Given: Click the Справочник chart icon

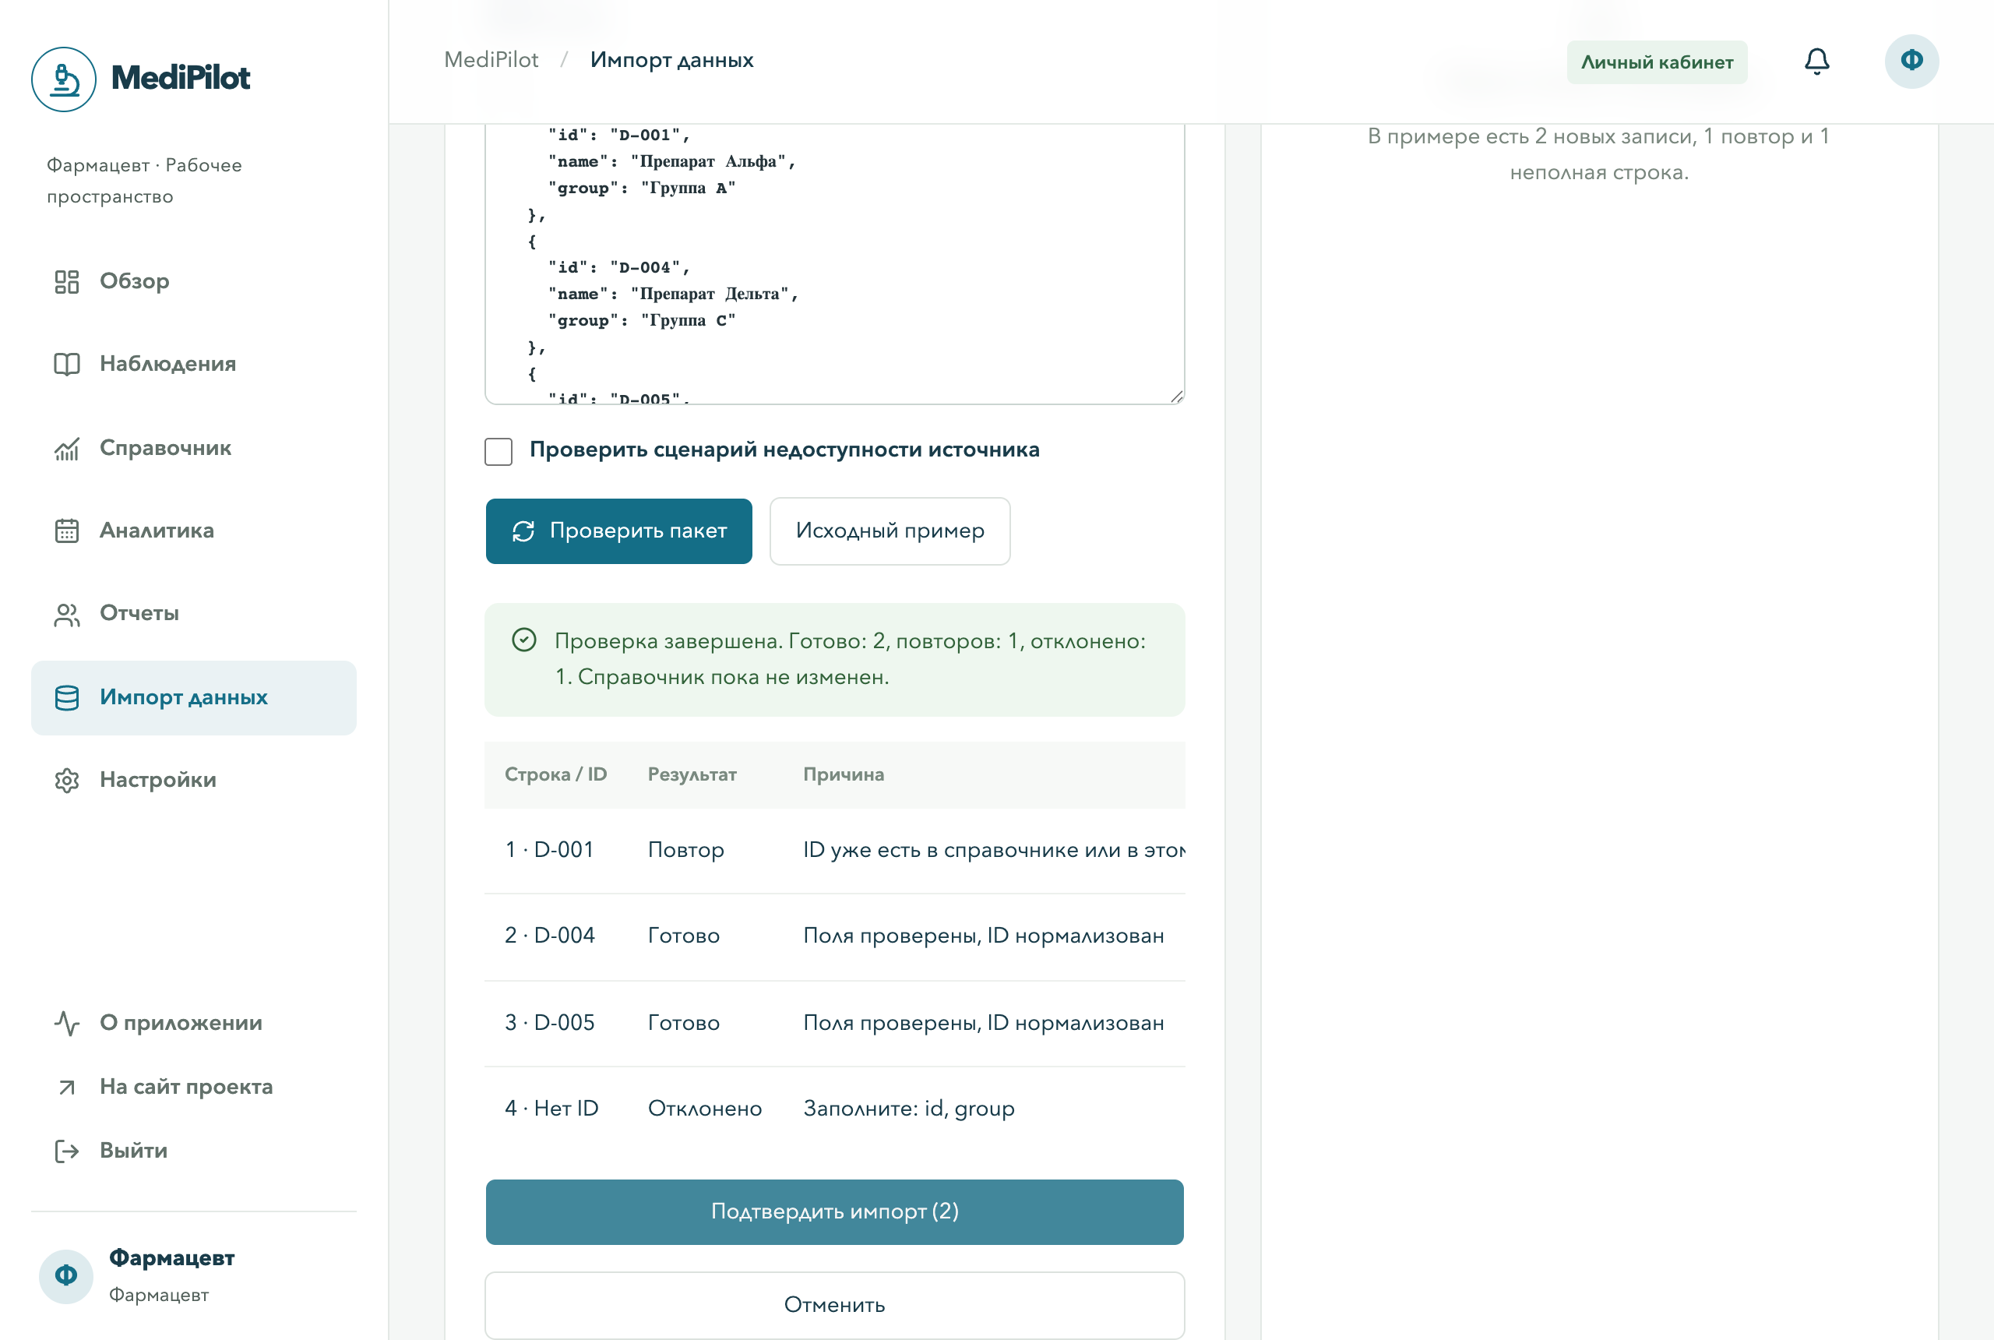Looking at the screenshot, I should coord(67,448).
